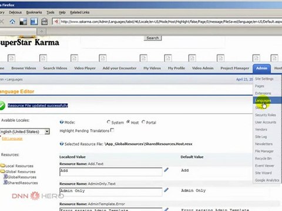
Task: Select the System mode radio button
Action: [109, 122]
